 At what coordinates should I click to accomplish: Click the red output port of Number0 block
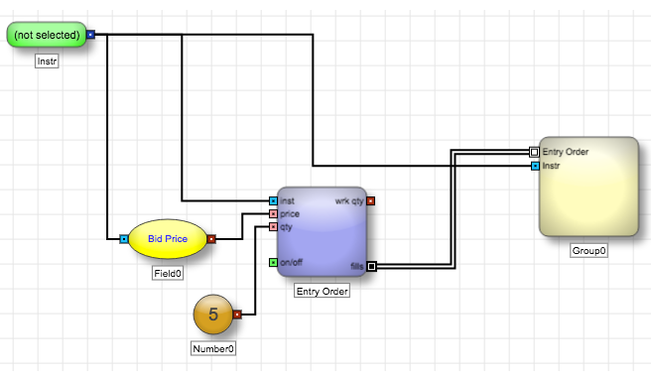click(237, 315)
